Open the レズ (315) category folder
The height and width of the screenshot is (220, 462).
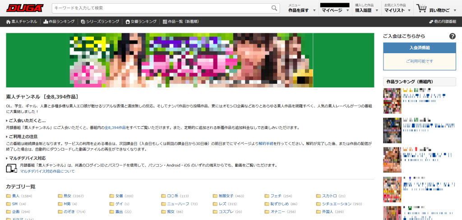pyautogui.click(x=225, y=204)
